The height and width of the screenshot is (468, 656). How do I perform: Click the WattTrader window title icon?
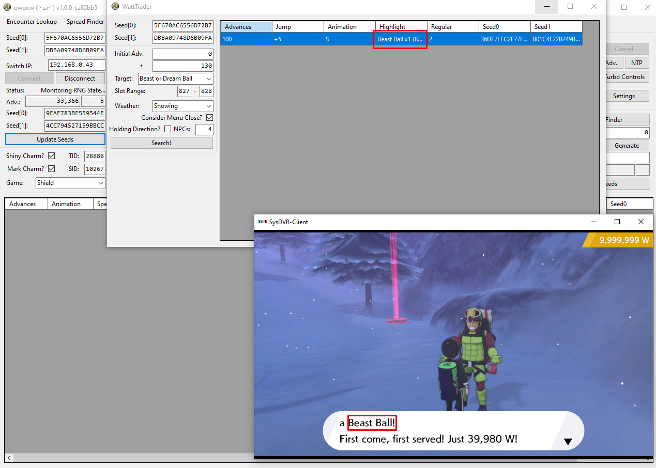[x=115, y=6]
